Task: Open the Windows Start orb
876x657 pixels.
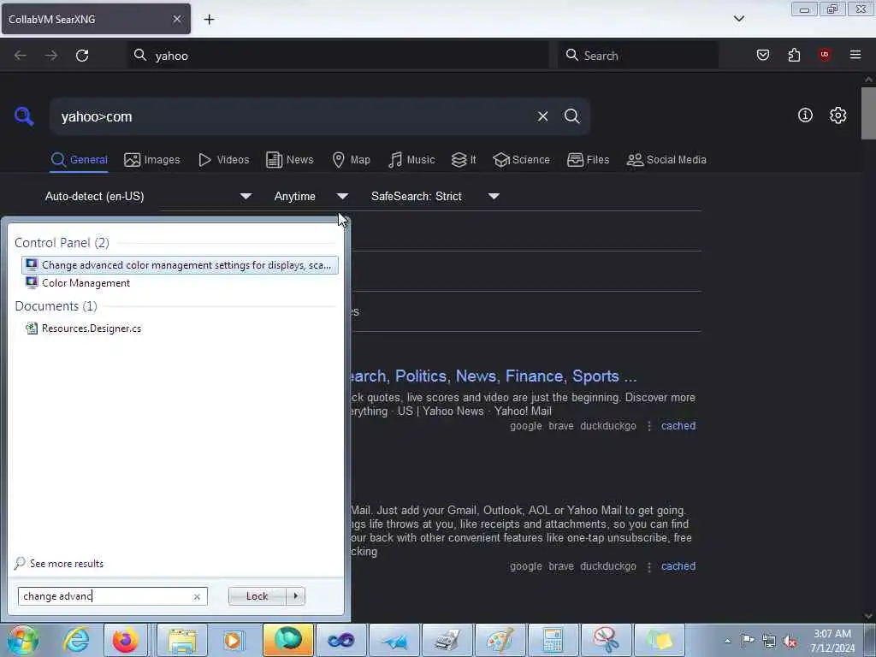Action: 22,640
